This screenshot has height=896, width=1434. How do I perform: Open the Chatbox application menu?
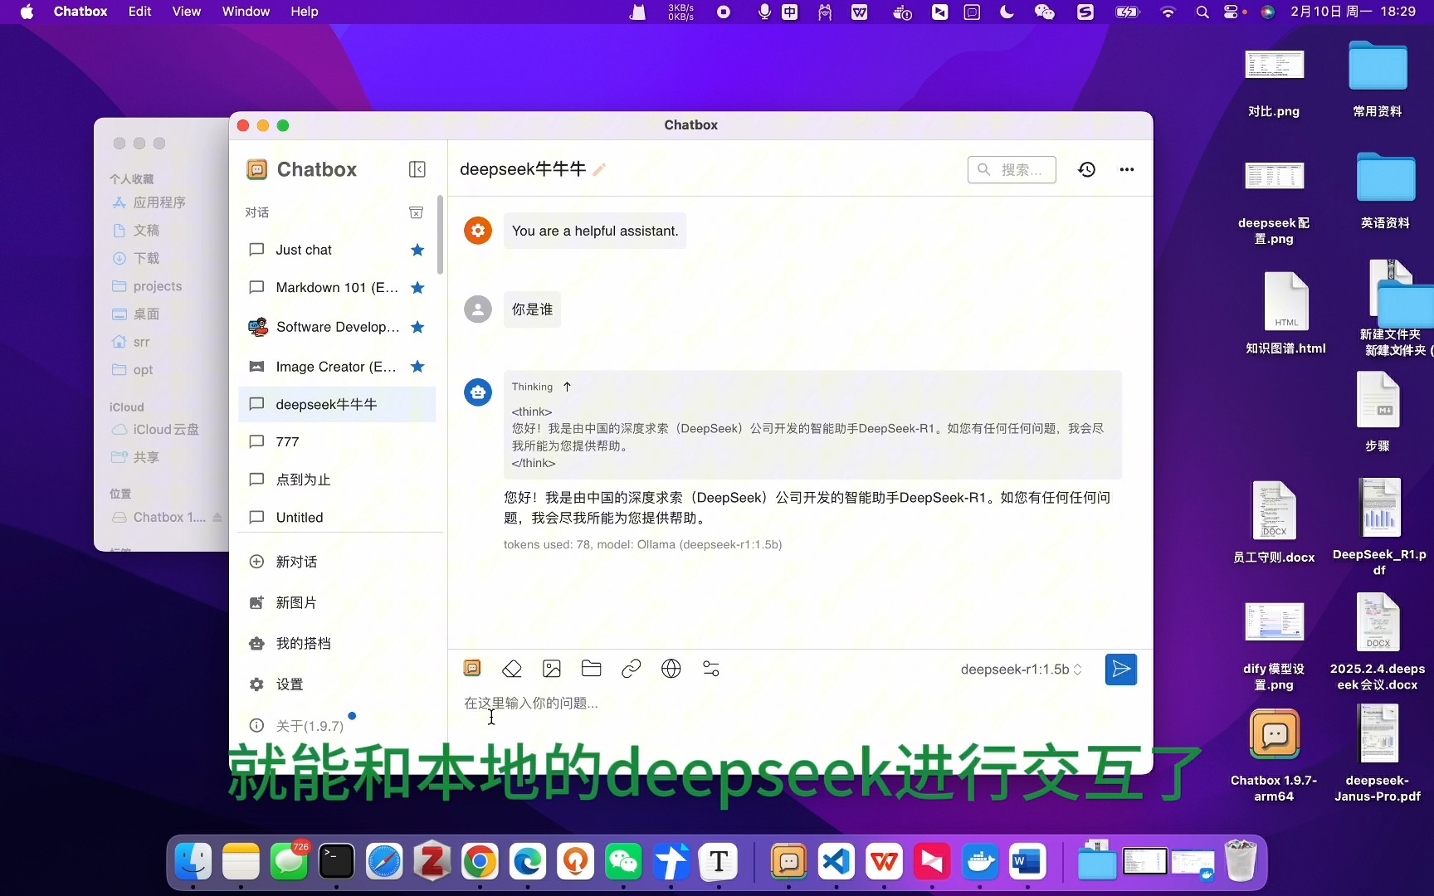[x=80, y=12]
